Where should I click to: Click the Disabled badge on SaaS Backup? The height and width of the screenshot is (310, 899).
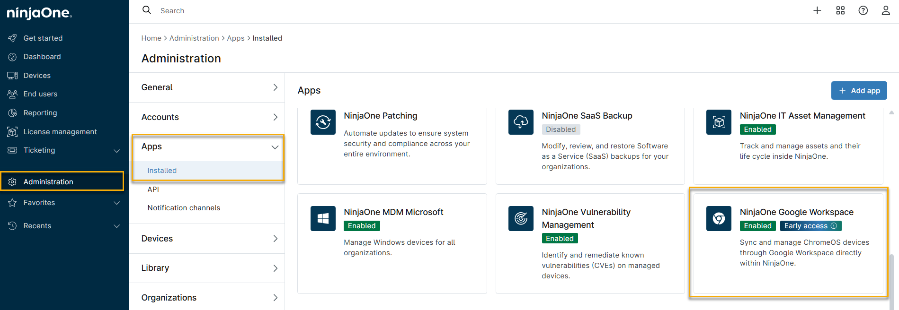[561, 129]
